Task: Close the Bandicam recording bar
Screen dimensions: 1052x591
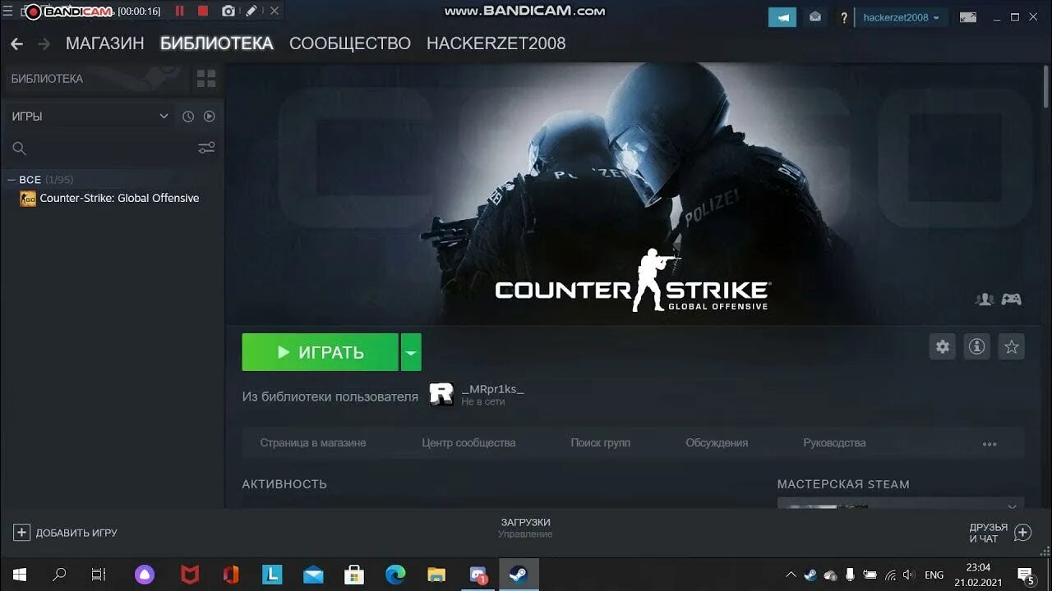Action: (275, 11)
